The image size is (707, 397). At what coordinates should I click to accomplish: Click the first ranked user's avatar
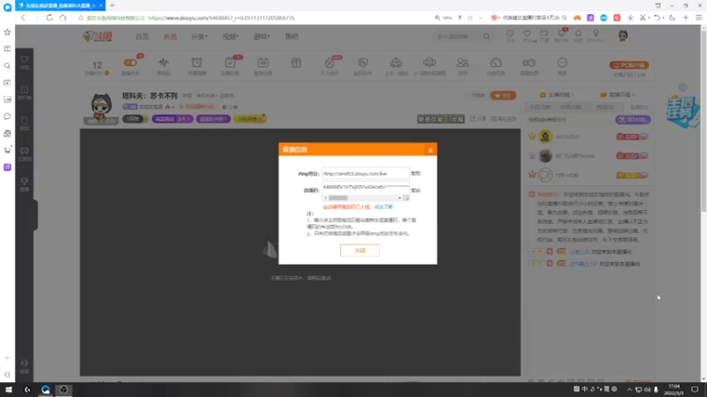pyautogui.click(x=545, y=137)
